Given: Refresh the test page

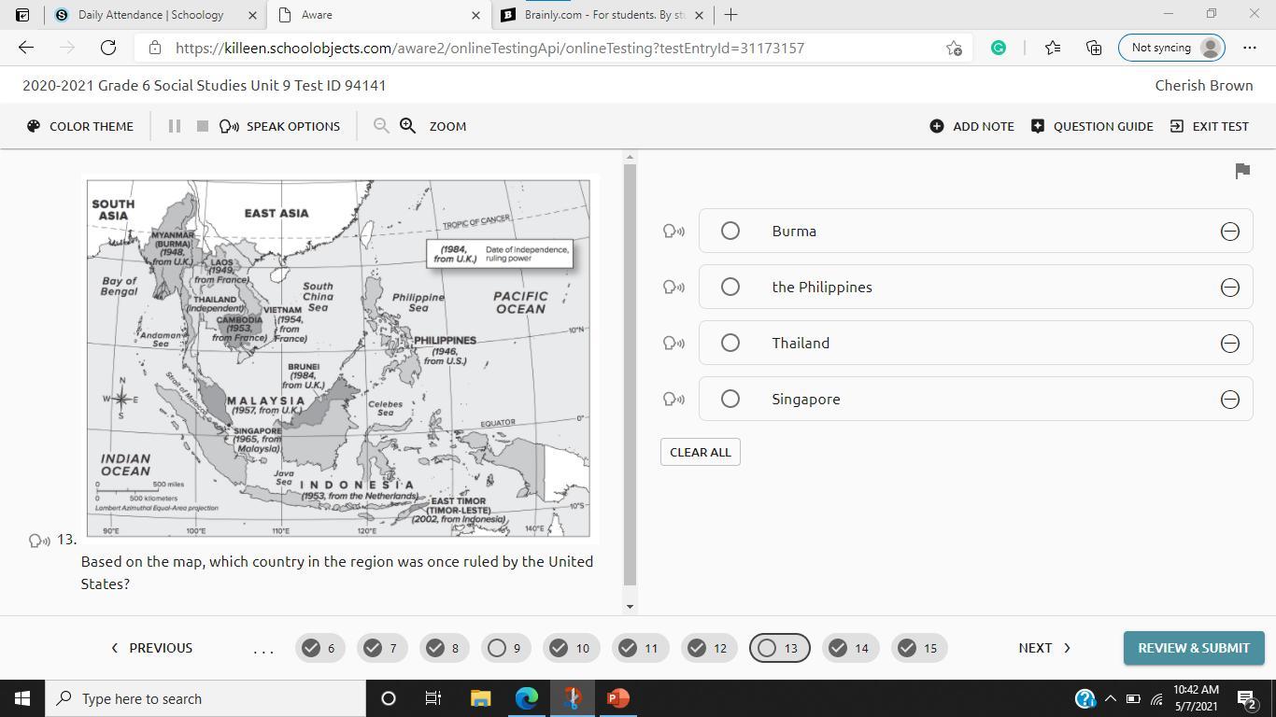Looking at the screenshot, I should (x=108, y=48).
